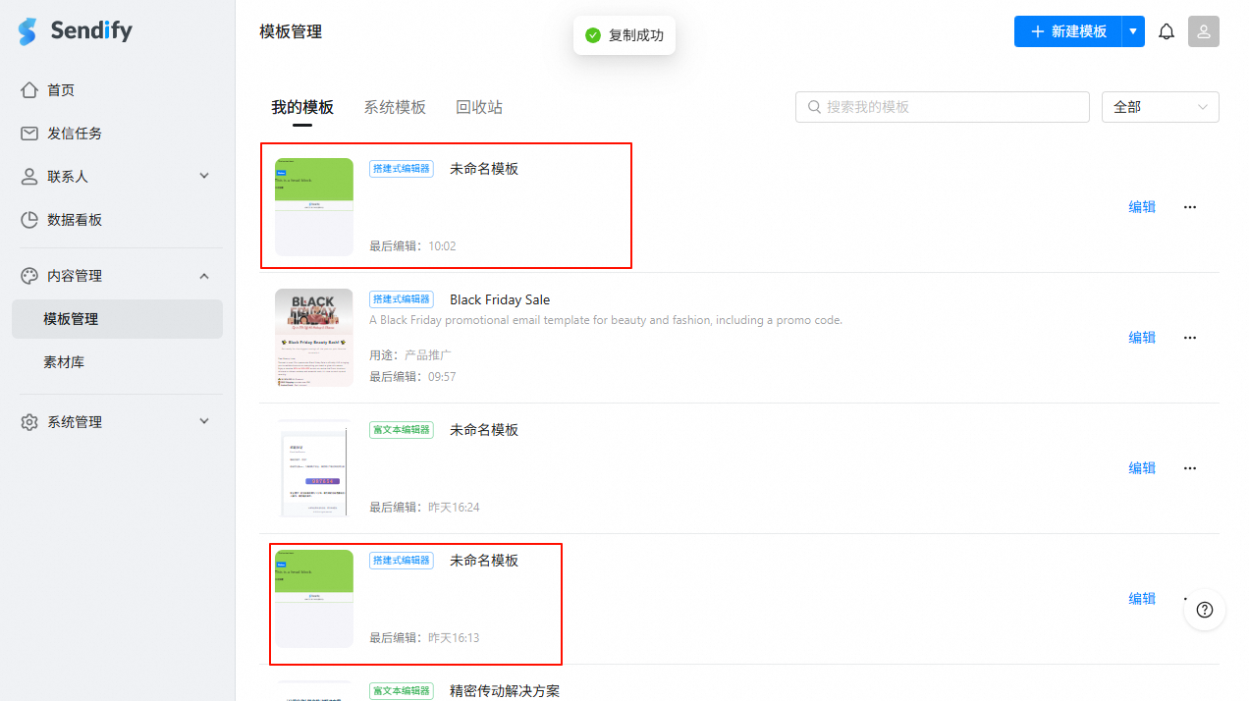Click 未命名模板 title edited at 10:02
Image resolution: width=1249 pixels, height=701 pixels.
point(484,169)
